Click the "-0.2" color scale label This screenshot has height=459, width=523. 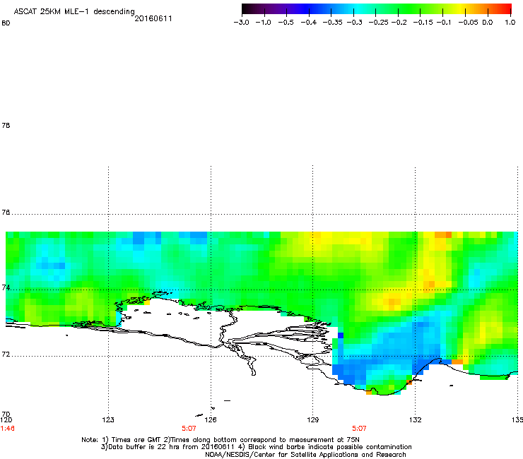[x=399, y=23]
